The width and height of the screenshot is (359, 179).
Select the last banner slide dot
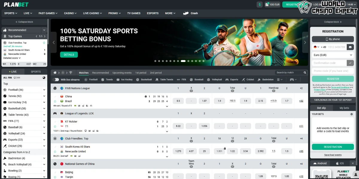pos(203,61)
